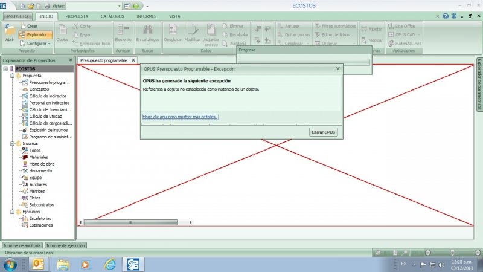Image resolution: width=483 pixels, height=272 pixels.
Task: Toggle the Explorador button in ribbon
Action: [x=33, y=35]
